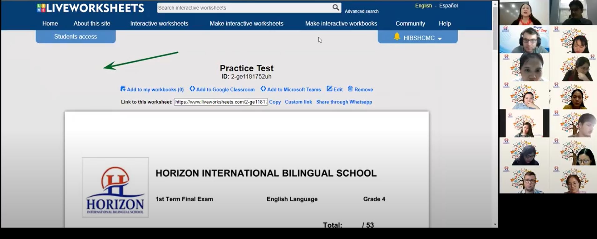597x239 pixels.
Task: Click the Students access button
Action: (x=76, y=36)
